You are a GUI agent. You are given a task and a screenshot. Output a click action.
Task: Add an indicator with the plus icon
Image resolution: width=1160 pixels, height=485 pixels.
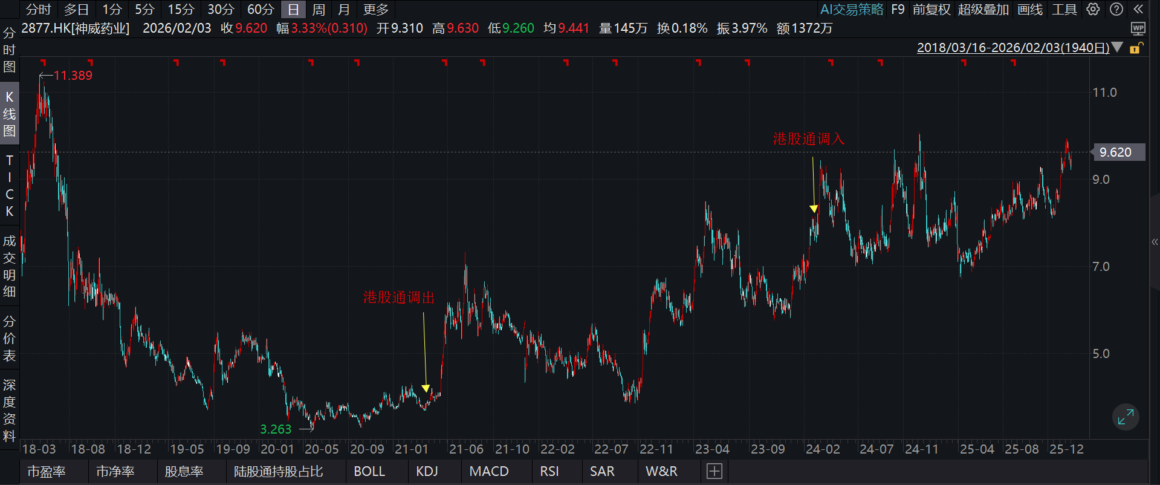click(714, 471)
